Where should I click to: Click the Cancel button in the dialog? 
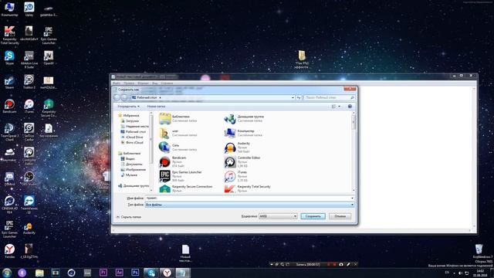pyautogui.click(x=340, y=216)
